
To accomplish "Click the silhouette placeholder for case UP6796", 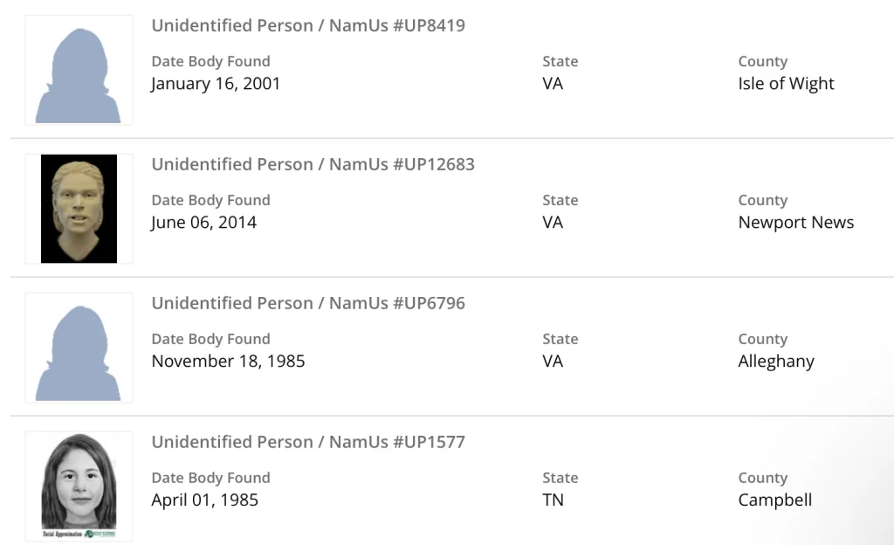I will [79, 348].
